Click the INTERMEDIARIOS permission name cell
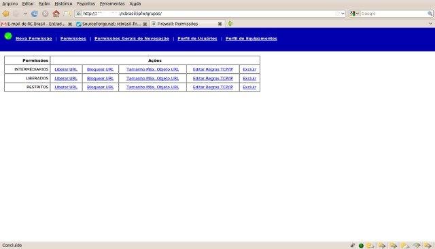Viewport: 435px width, 249px height. click(x=27, y=69)
